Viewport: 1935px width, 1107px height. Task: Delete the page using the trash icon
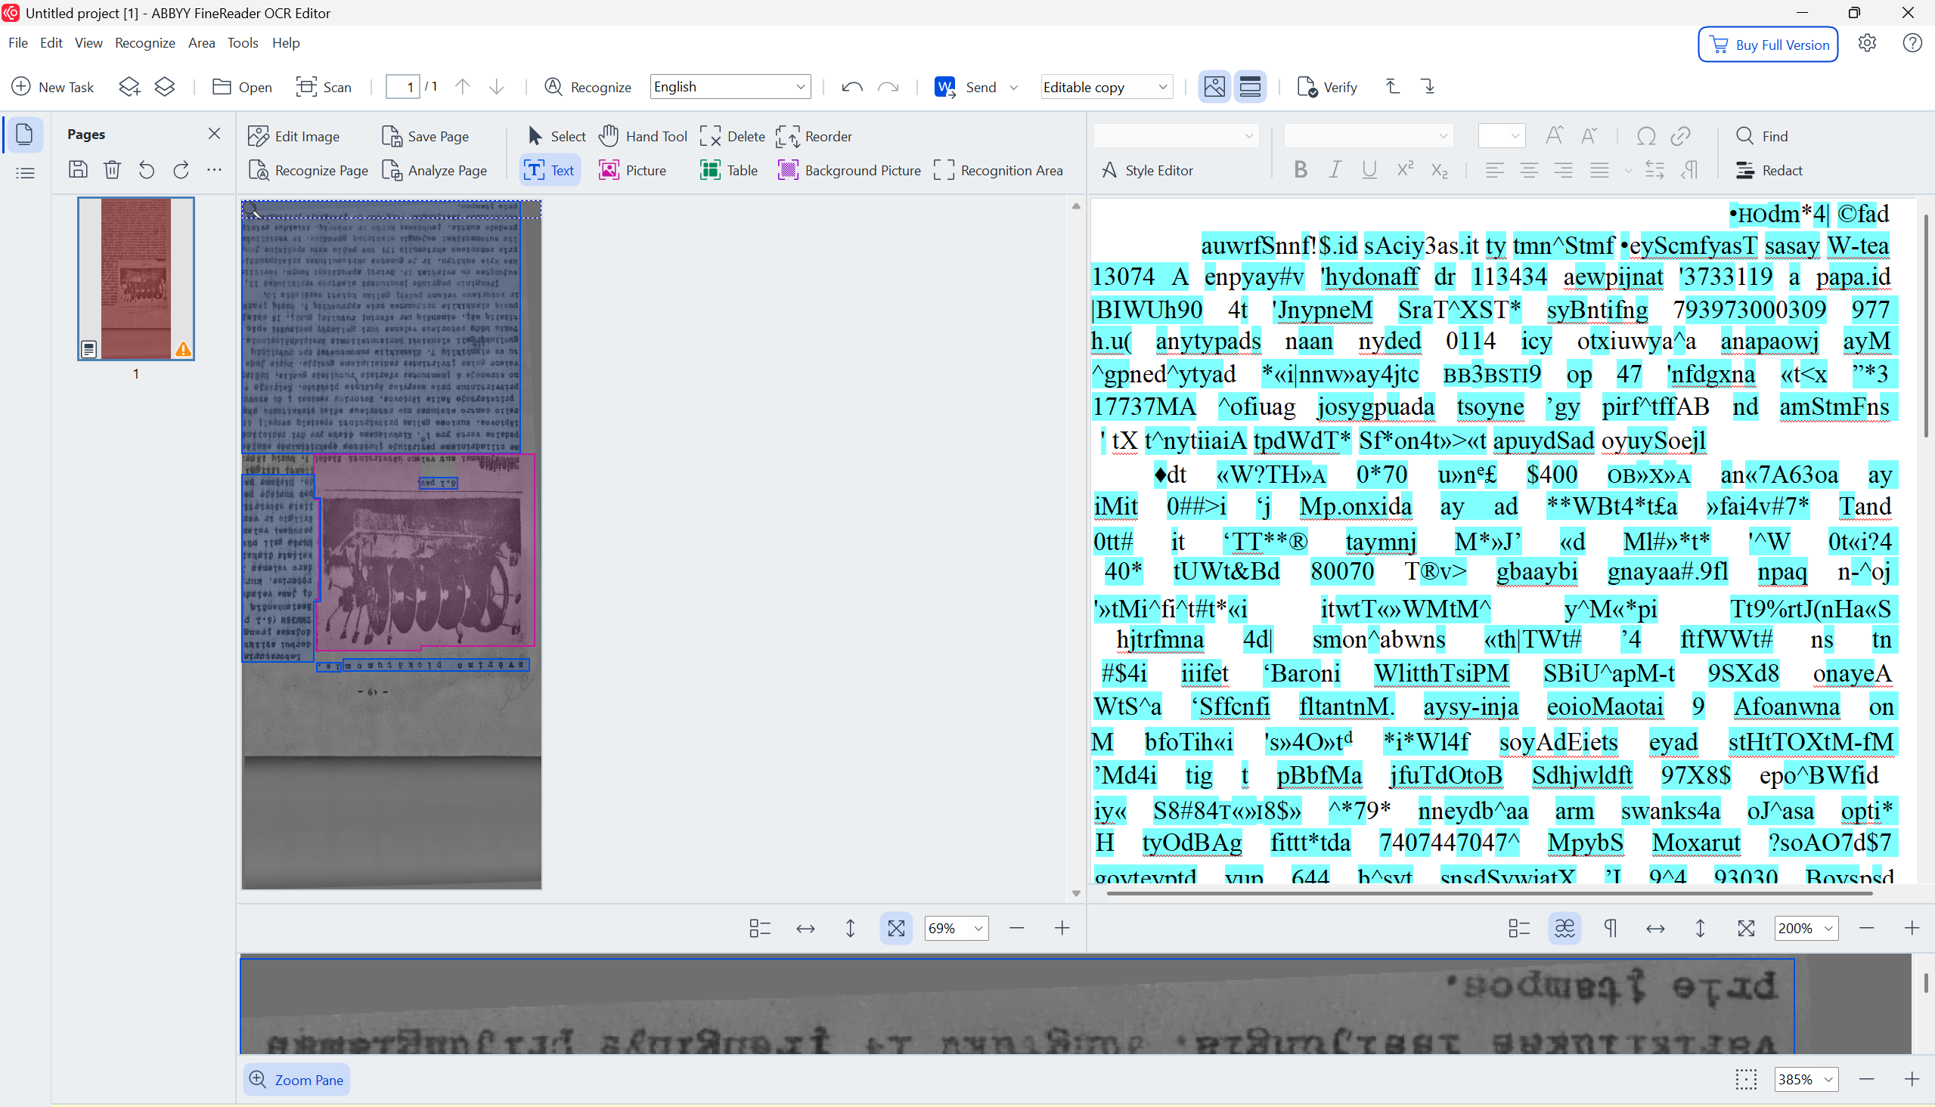pos(112,169)
